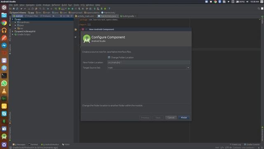Open the Analyze menu
Image resolution: width=264 pixels, height=149 pixels.
pyautogui.click(x=47, y=5)
